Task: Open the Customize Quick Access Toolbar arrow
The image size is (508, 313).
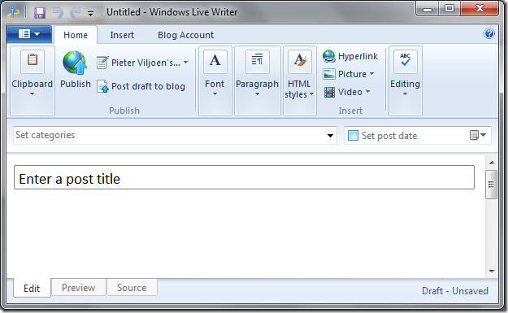Action: coord(91,14)
